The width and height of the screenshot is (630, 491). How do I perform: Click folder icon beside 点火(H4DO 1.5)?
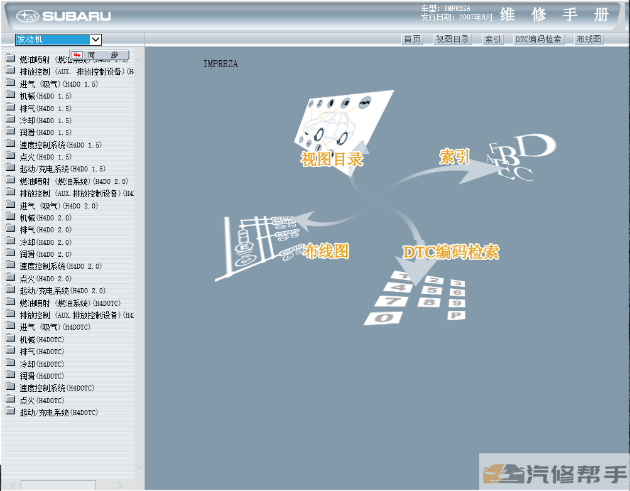[11, 156]
